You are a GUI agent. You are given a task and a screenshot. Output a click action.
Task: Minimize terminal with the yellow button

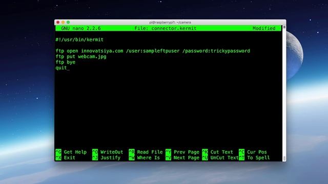63,22
